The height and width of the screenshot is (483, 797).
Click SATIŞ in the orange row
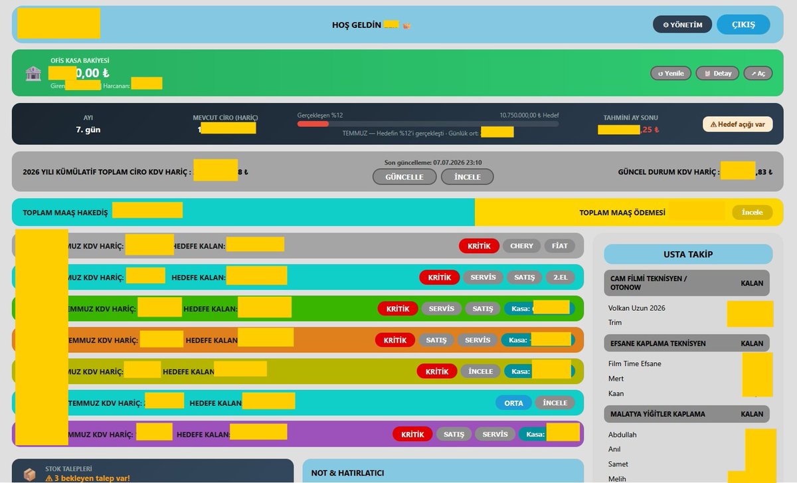[x=436, y=339]
